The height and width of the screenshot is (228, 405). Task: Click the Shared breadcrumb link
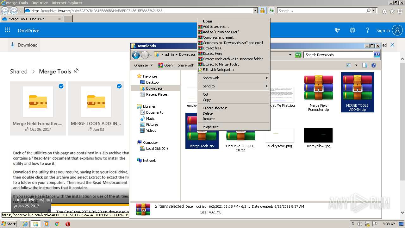[x=19, y=71]
